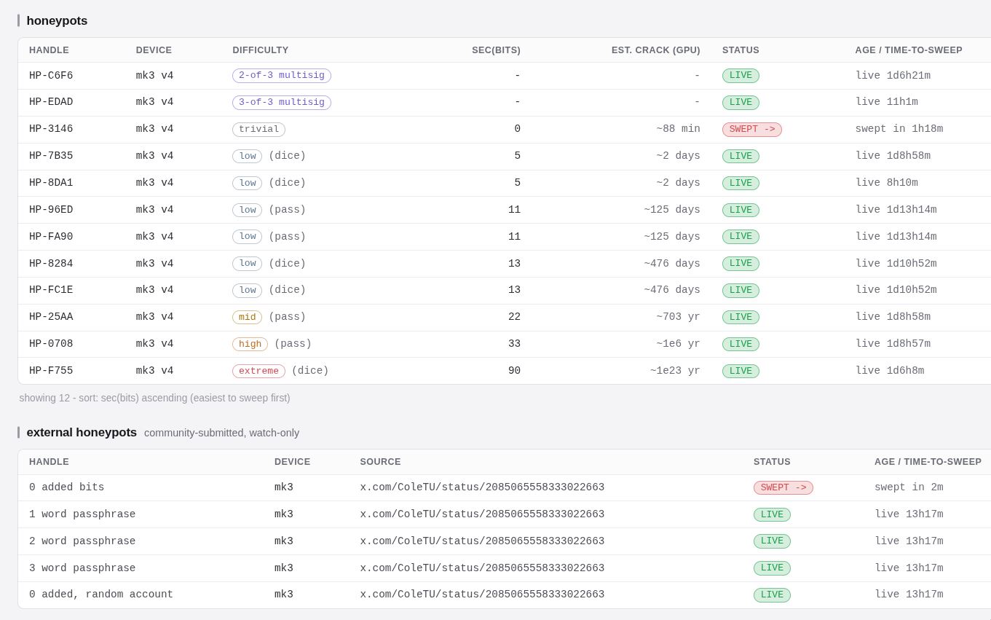This screenshot has height=620, width=991.
Task: Click the AGE / TIME-TO-SWEEP header in the honeypots table
Action: click(x=909, y=50)
